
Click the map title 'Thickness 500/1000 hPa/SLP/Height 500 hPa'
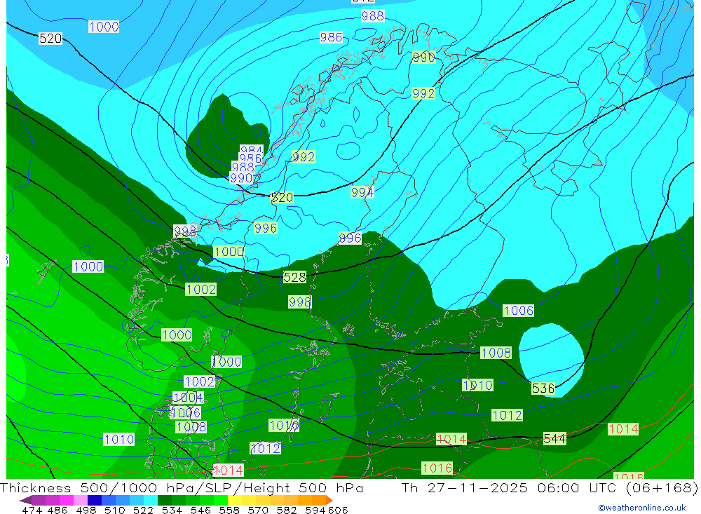182,487
